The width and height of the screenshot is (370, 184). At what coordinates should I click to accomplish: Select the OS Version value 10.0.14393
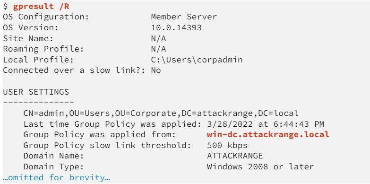[176, 27]
